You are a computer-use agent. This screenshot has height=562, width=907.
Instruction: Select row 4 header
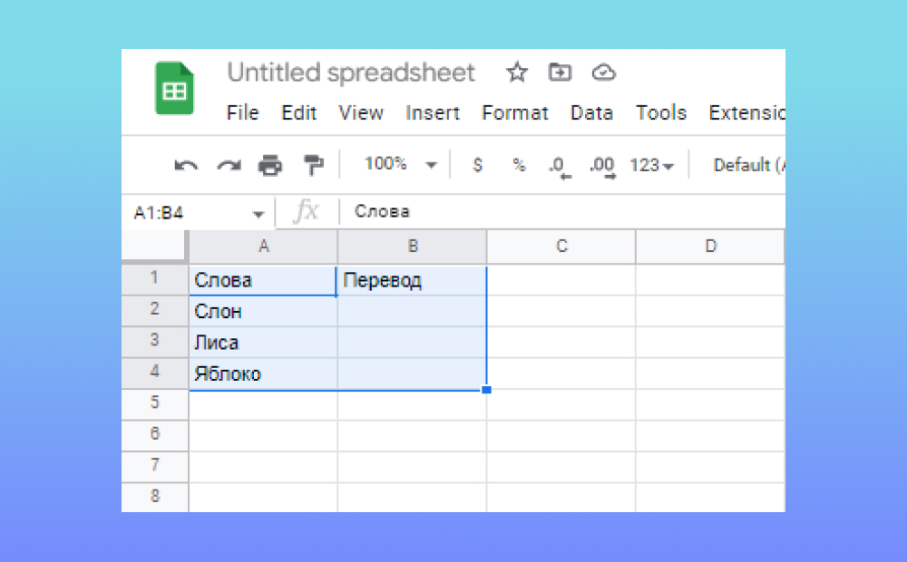click(x=154, y=373)
